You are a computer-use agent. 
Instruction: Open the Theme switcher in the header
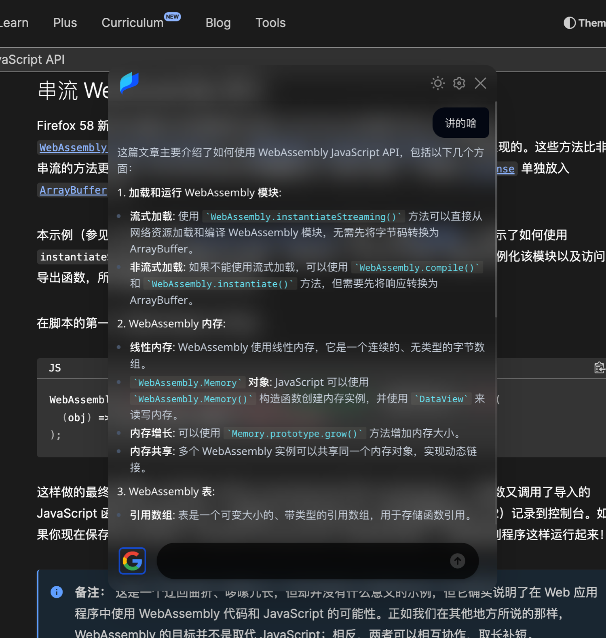click(x=584, y=23)
